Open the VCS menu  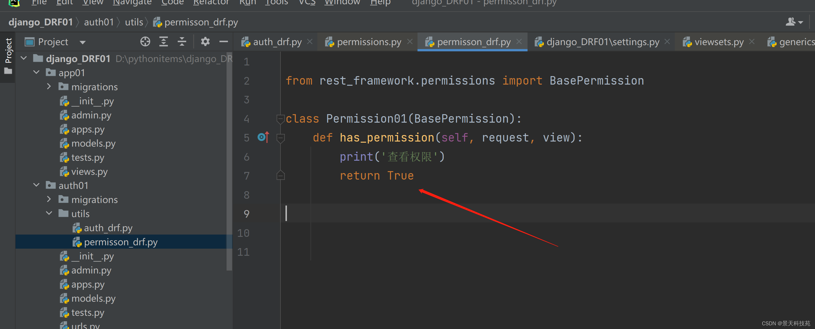point(307,3)
